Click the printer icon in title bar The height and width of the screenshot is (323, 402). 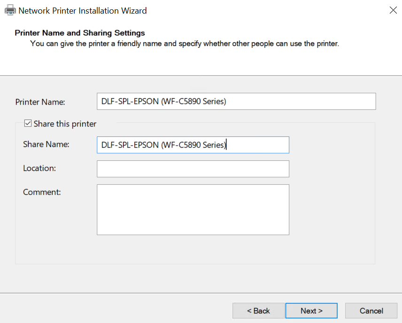10,10
